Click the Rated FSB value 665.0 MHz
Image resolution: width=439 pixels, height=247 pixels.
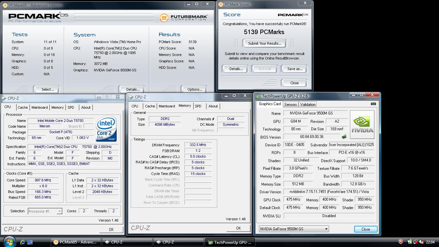tap(43, 197)
